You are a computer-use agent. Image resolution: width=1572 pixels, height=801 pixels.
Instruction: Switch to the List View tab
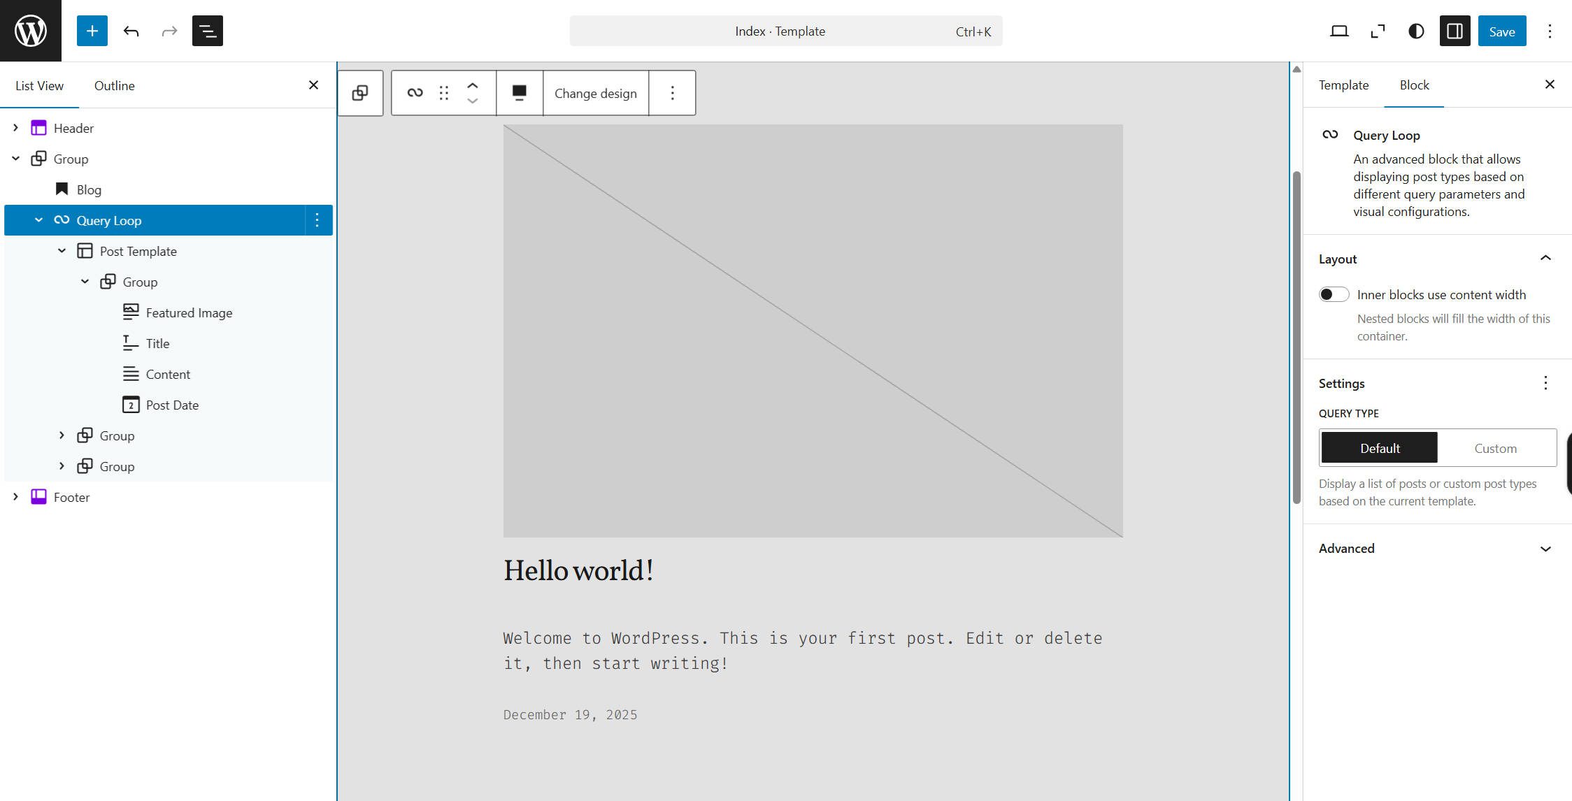(x=39, y=85)
